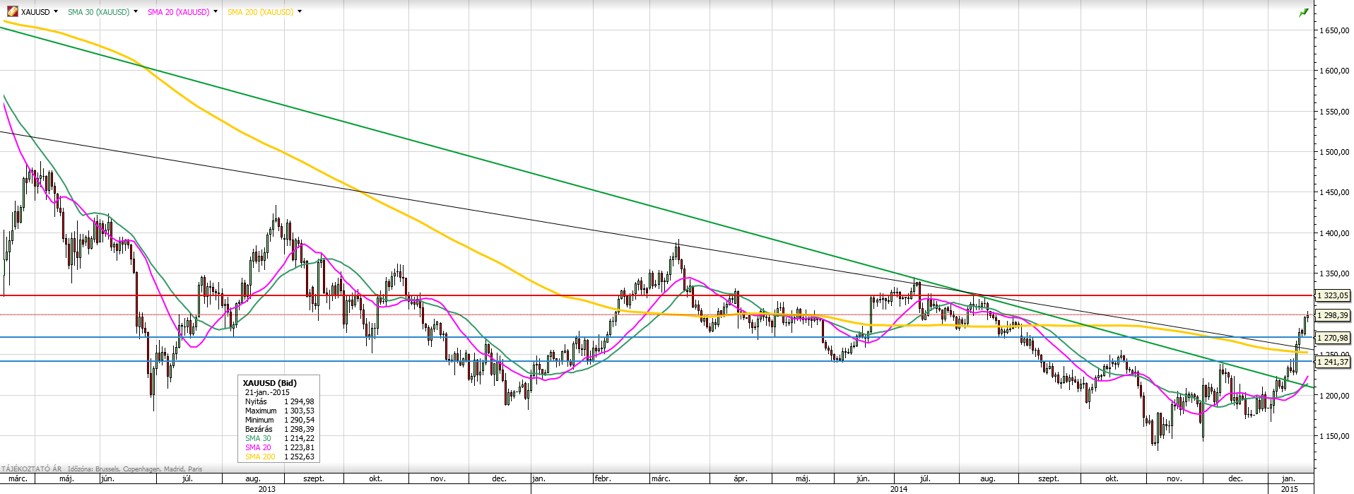Image resolution: width=1354 pixels, height=494 pixels.
Task: Click the Minimum value '1 290,54'
Action: [x=299, y=420]
